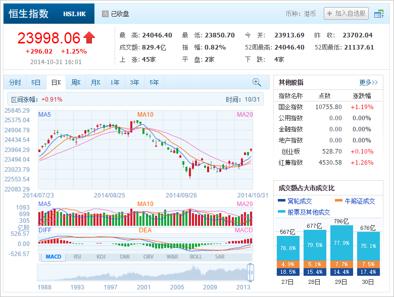394x297 pixels.
Task: Click 更多>> link in 其他股指
Action: [368, 82]
